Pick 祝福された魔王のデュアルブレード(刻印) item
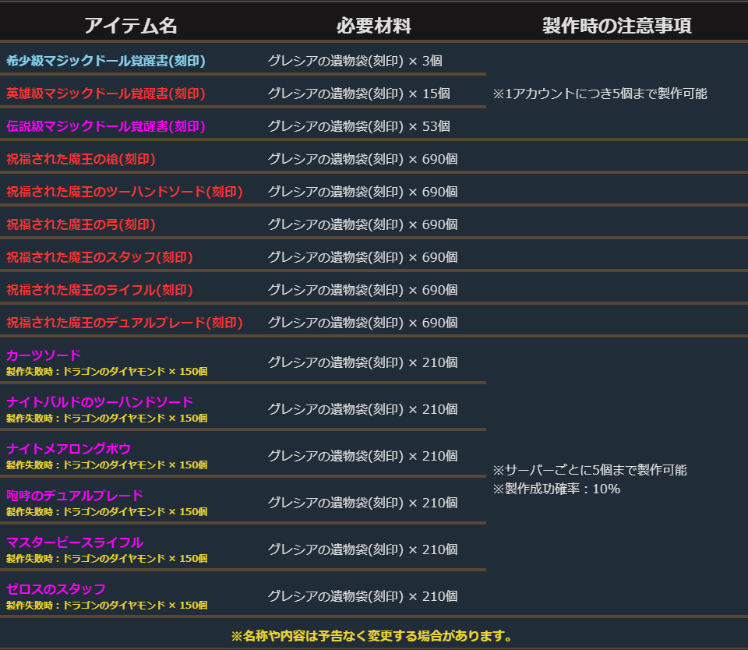Viewport: 748px width, 650px height. (125, 323)
